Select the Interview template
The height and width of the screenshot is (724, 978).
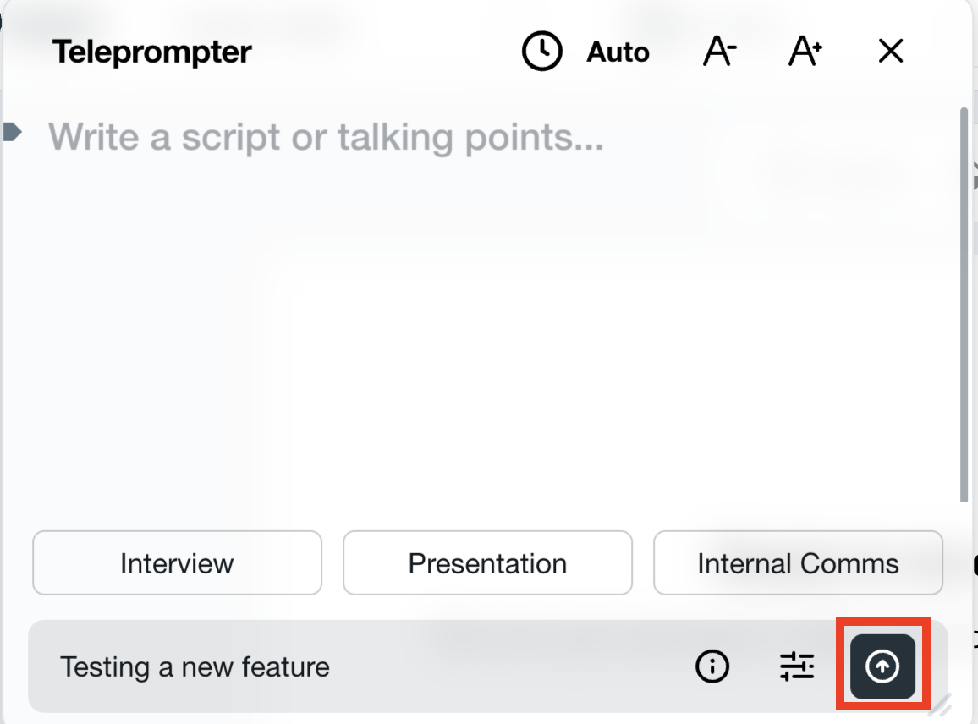click(177, 563)
